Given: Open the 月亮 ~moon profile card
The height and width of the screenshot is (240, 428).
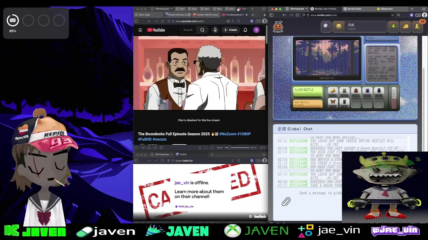Looking at the screenshot, I should [359, 26].
